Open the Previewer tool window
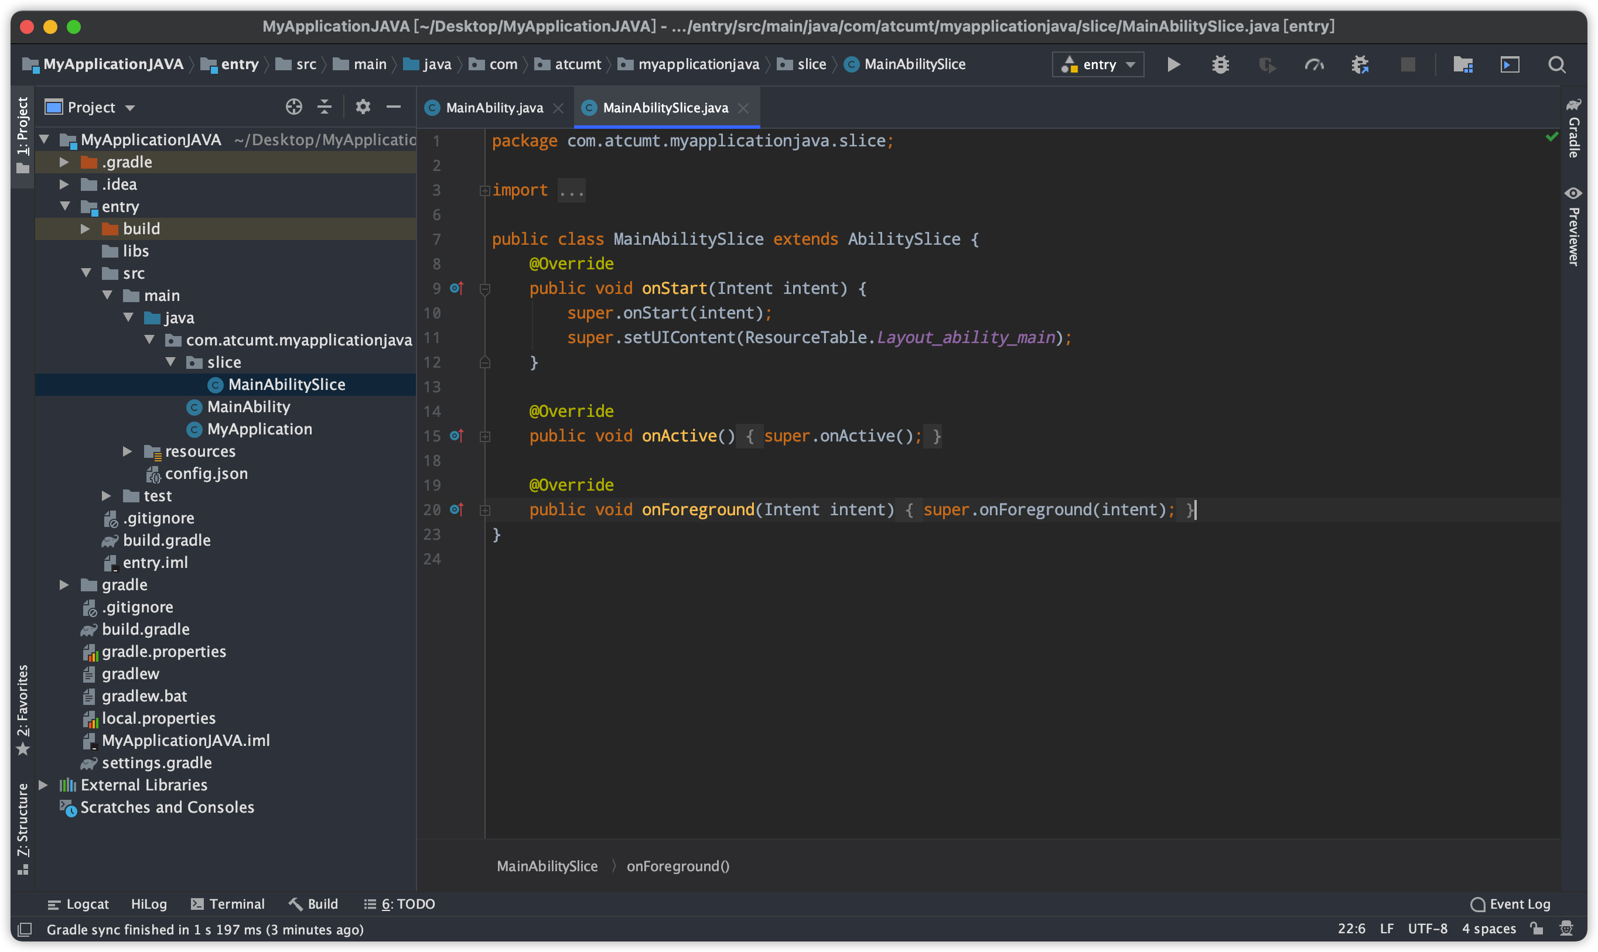1598x952 pixels. (x=1573, y=227)
